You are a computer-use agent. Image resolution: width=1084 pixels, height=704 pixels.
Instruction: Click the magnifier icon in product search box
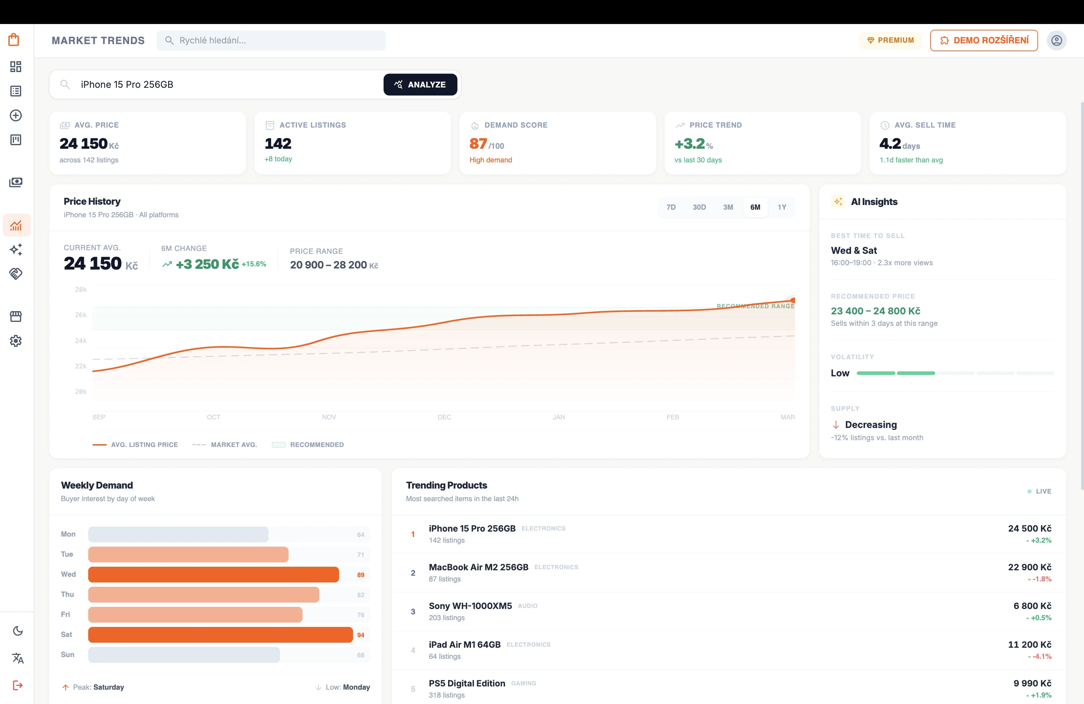pos(65,84)
